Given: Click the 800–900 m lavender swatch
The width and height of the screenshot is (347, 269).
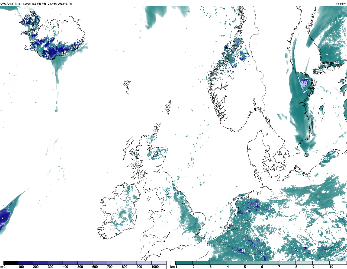Looking at the screenshot, I should 129,263.
